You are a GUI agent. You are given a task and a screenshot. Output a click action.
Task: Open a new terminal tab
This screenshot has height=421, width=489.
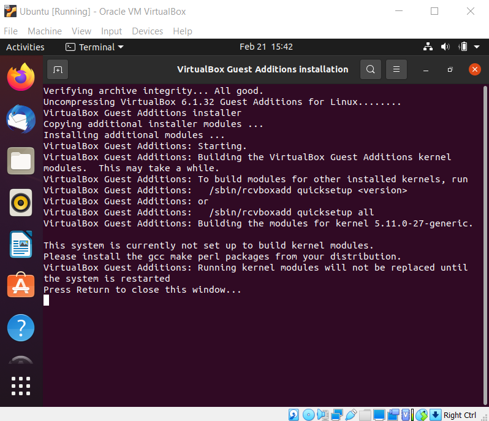[58, 69]
